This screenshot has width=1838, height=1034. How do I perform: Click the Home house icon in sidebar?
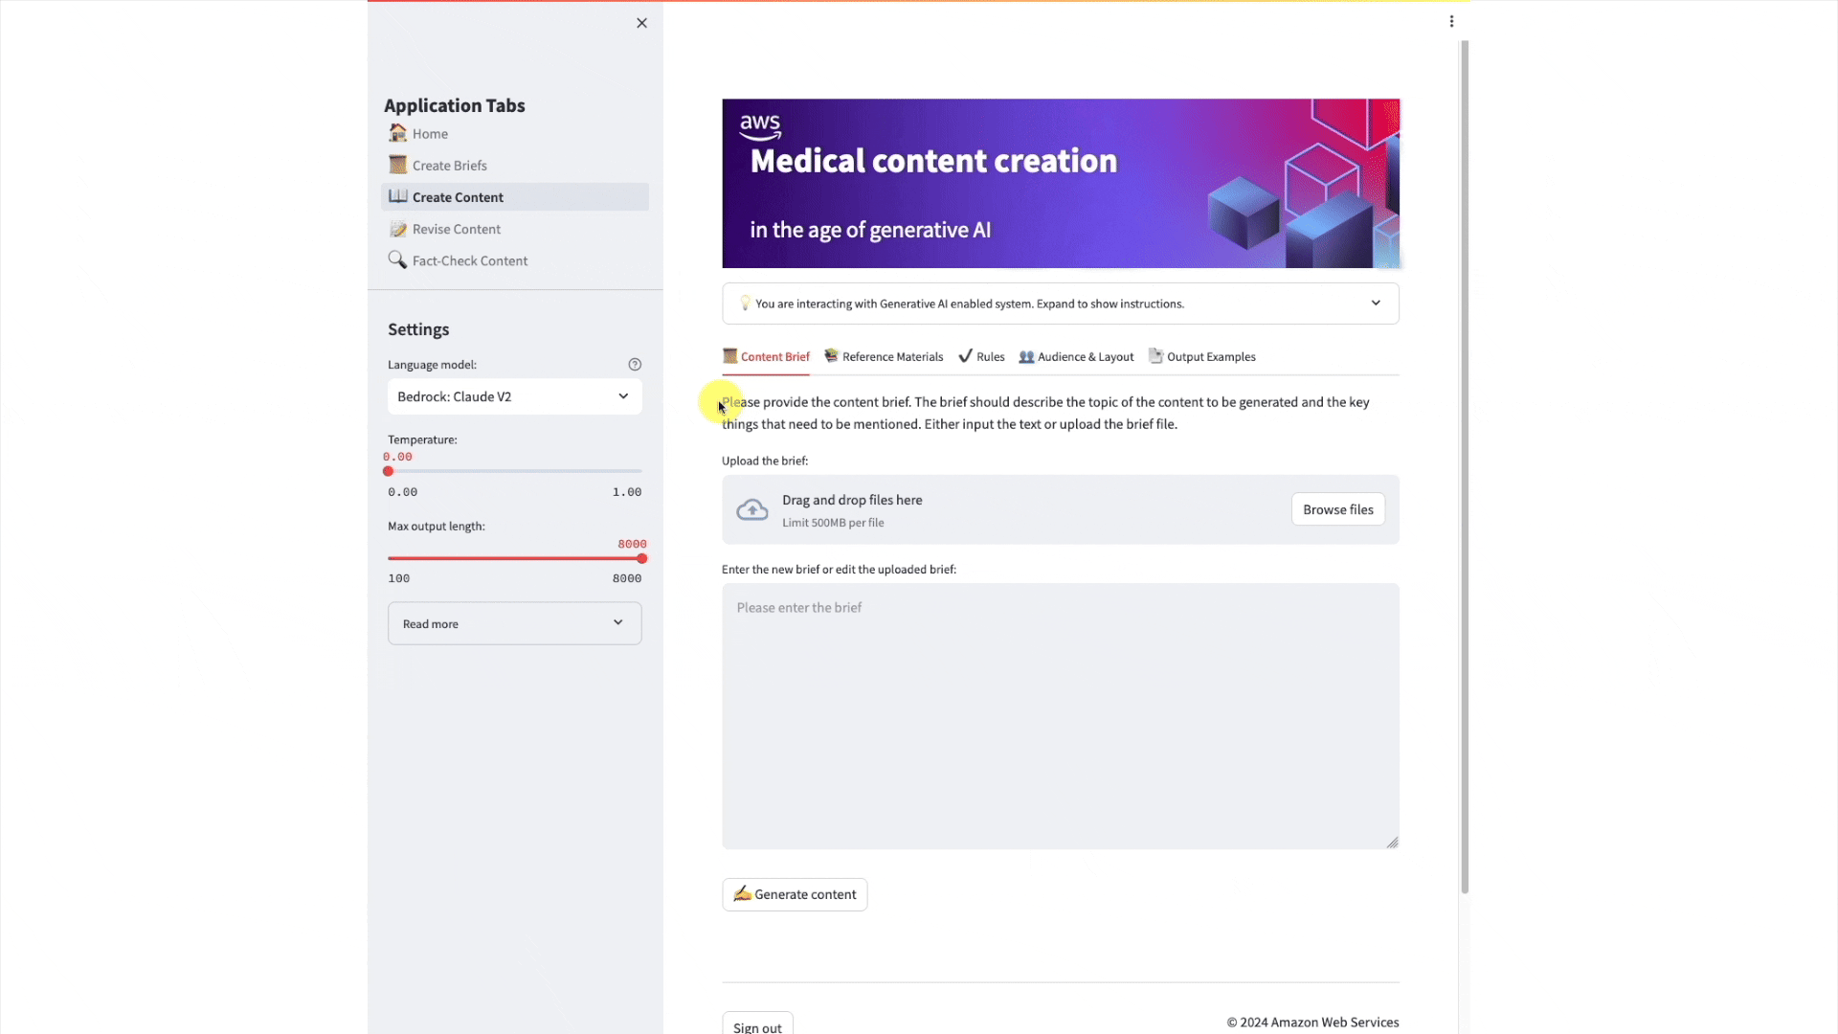click(397, 133)
